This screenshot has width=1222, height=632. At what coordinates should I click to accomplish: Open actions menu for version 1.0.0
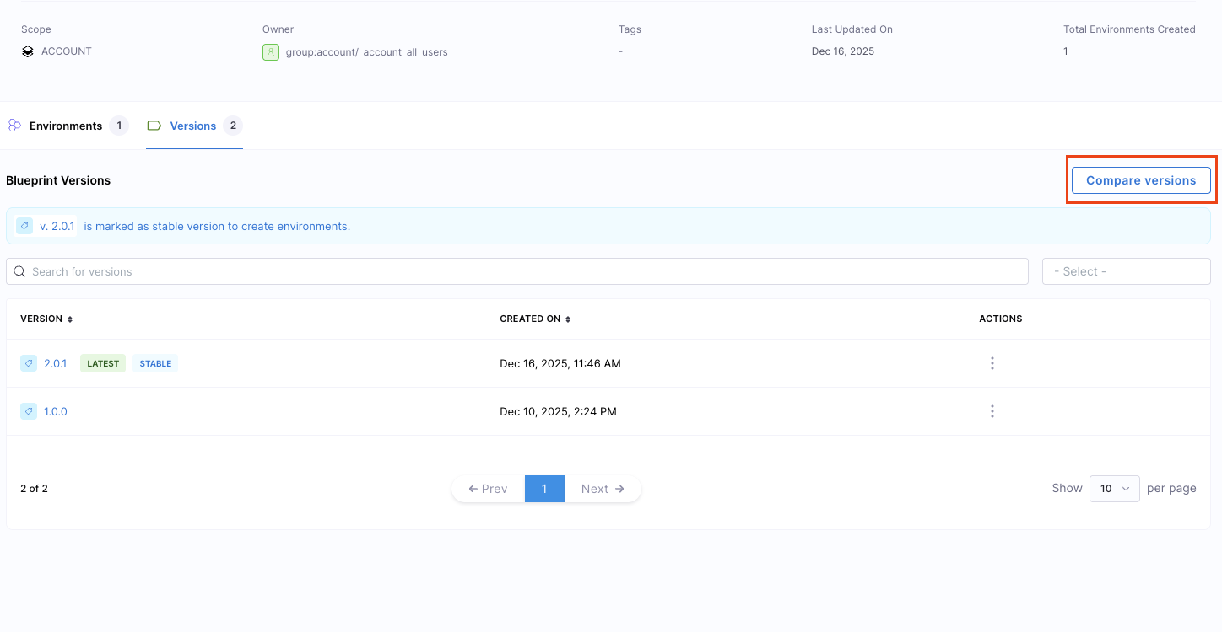point(992,411)
